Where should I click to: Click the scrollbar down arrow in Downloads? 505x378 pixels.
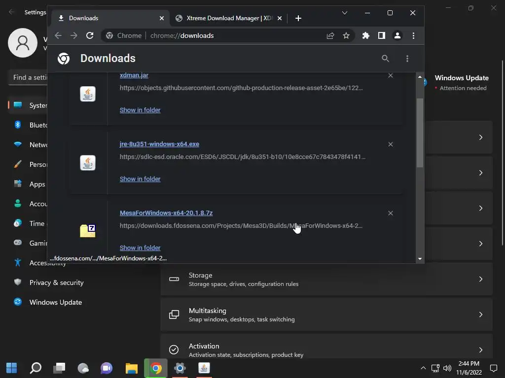(x=420, y=259)
